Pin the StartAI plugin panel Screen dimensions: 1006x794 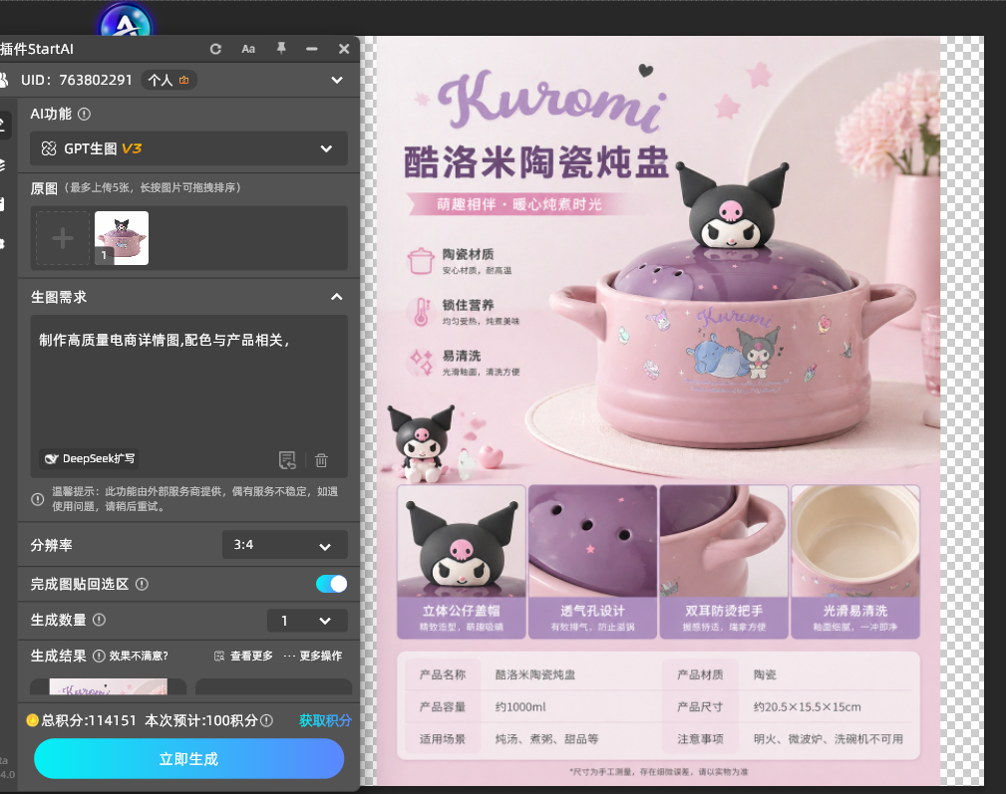pos(281,49)
